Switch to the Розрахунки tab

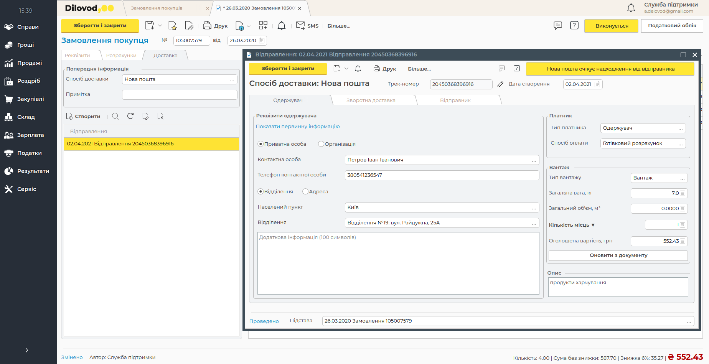coord(121,56)
